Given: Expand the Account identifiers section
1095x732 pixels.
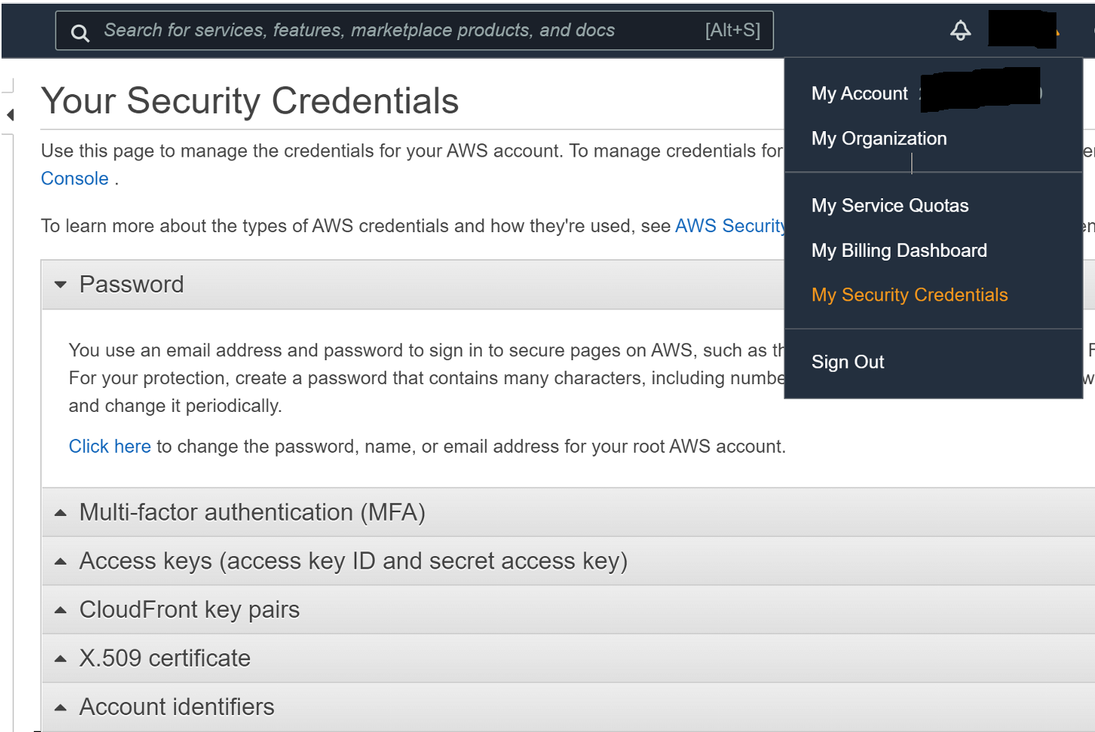Looking at the screenshot, I should click(x=568, y=707).
